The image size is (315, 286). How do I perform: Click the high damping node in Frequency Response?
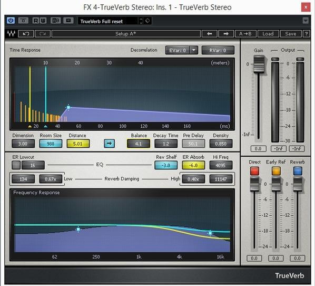coord(210,233)
